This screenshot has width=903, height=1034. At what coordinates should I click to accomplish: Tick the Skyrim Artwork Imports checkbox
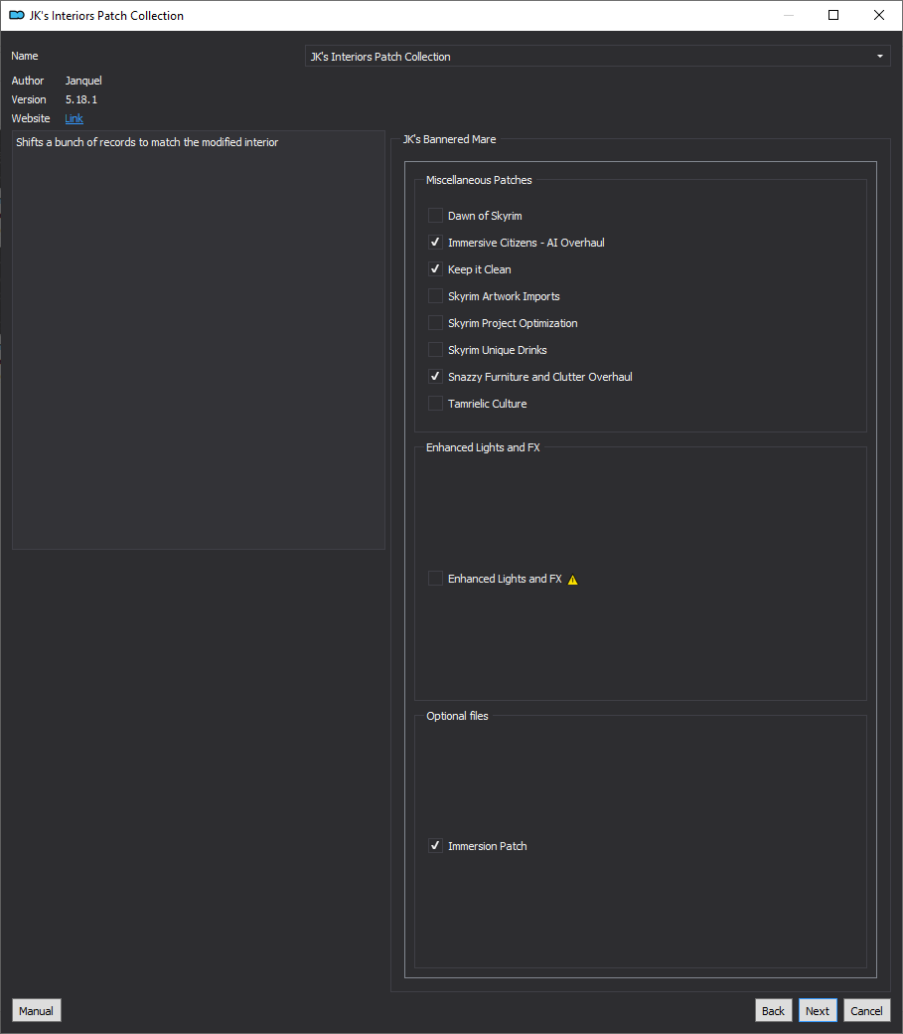[x=435, y=296]
